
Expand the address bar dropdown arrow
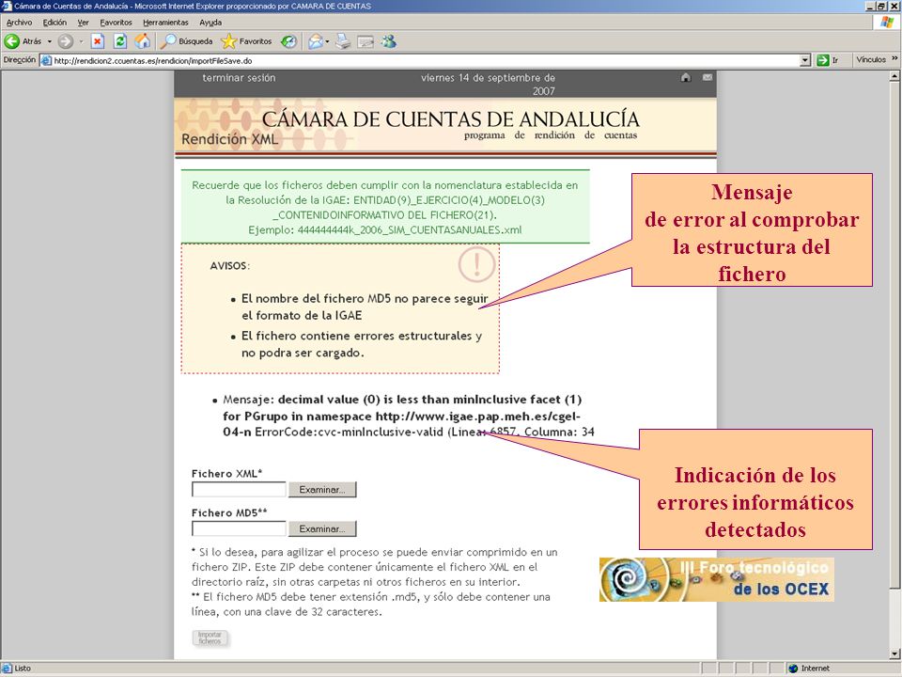(805, 60)
